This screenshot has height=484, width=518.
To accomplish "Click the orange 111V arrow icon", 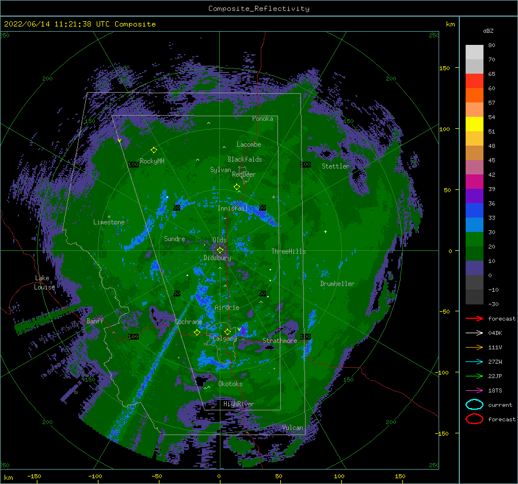I will coord(474,347).
